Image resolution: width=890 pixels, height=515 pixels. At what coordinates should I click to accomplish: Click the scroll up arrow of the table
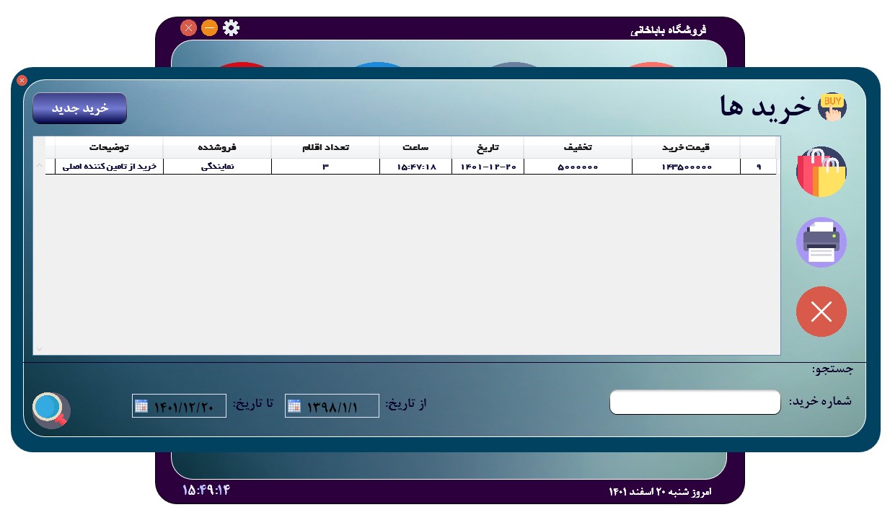(39, 166)
